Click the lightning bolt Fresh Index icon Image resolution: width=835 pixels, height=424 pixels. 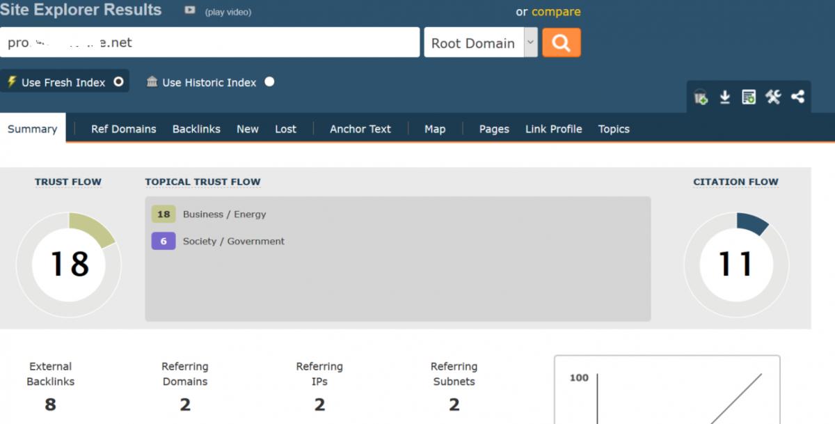pyautogui.click(x=12, y=81)
